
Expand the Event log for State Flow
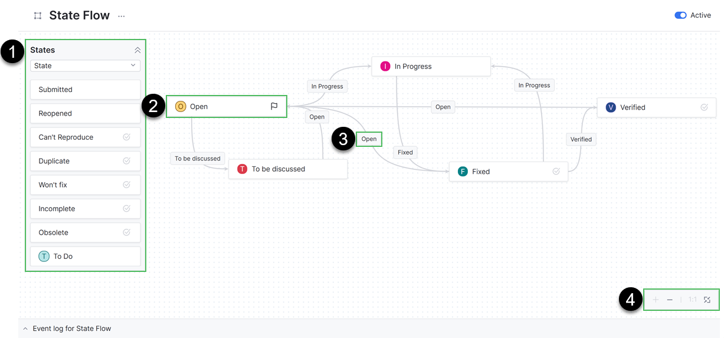[x=25, y=329]
